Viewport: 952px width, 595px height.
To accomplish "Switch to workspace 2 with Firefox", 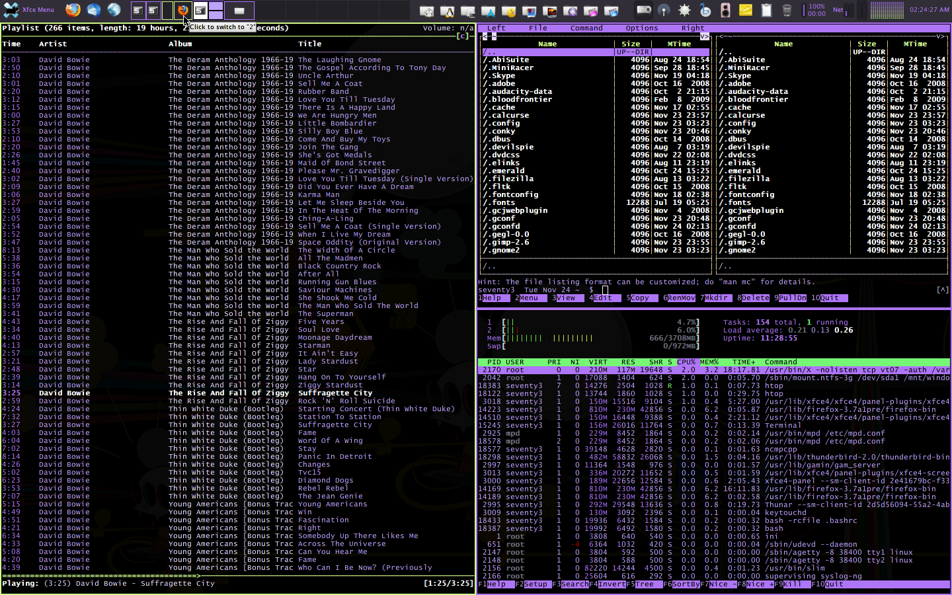I will pyautogui.click(x=177, y=10).
